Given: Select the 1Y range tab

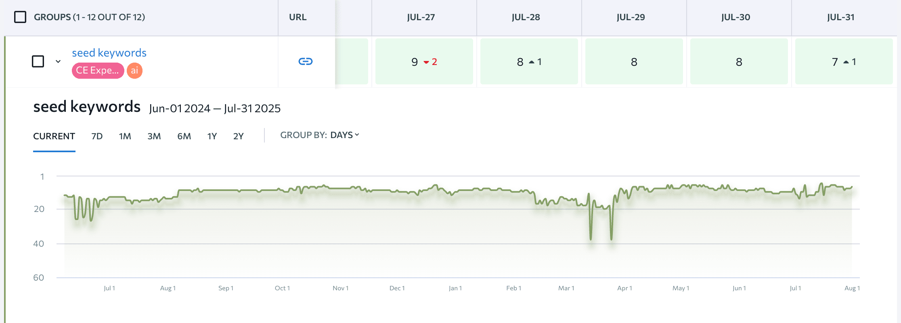Looking at the screenshot, I should [x=212, y=136].
